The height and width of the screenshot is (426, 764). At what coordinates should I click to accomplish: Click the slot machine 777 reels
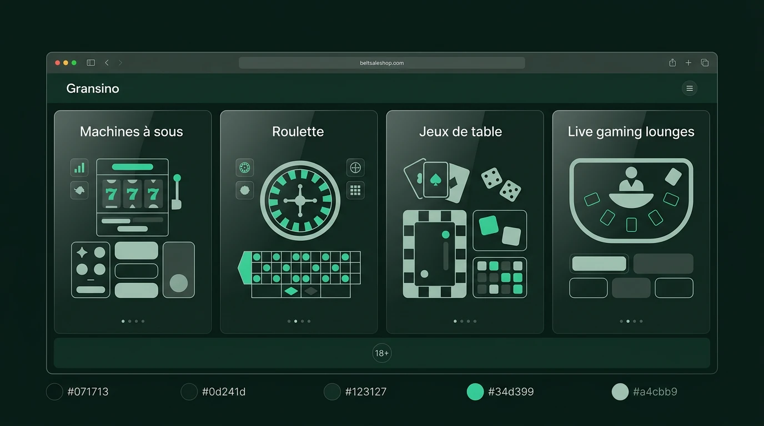coord(132,194)
